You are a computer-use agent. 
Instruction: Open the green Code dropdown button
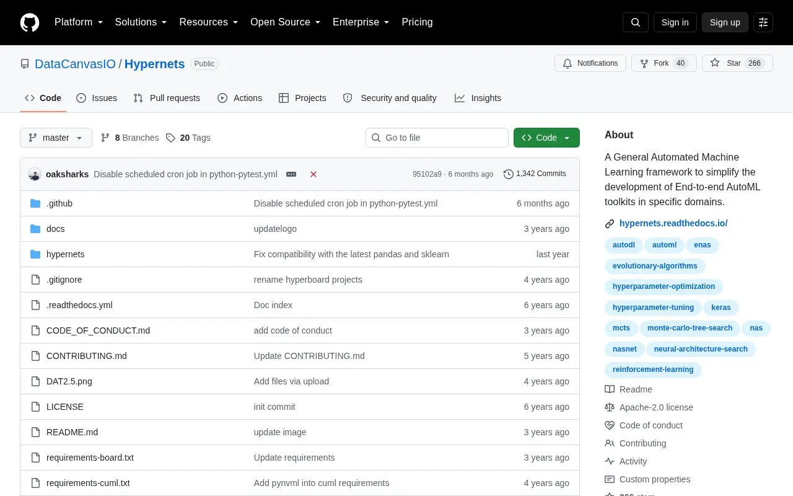[x=546, y=138]
